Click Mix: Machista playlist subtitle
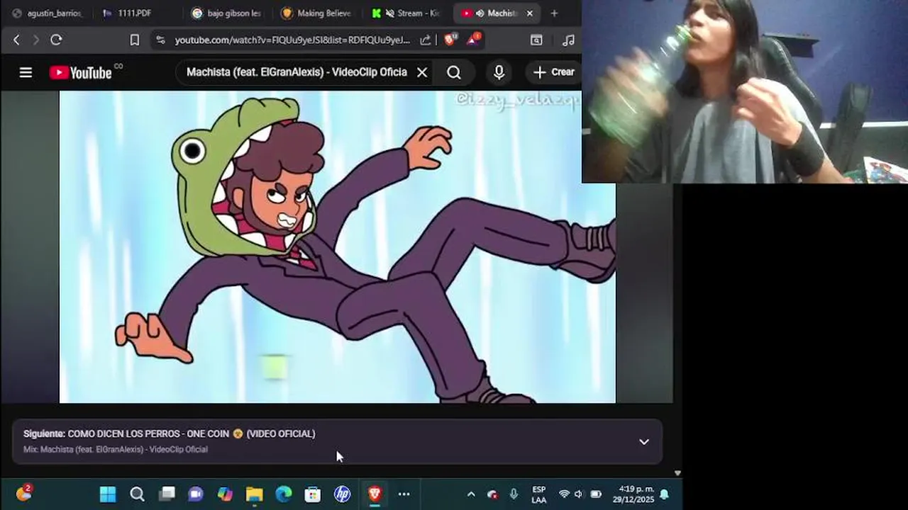This screenshot has height=510, width=908. pos(116,449)
